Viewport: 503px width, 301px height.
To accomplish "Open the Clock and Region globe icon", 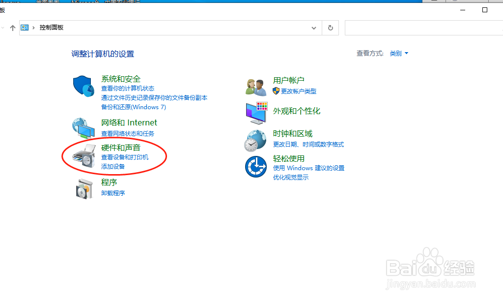I will [255, 141].
